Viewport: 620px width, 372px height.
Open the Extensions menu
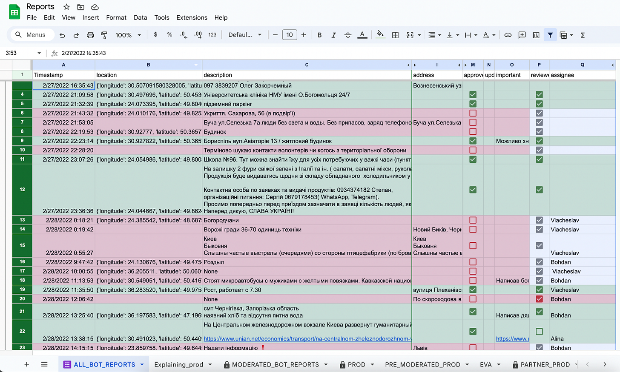click(192, 17)
